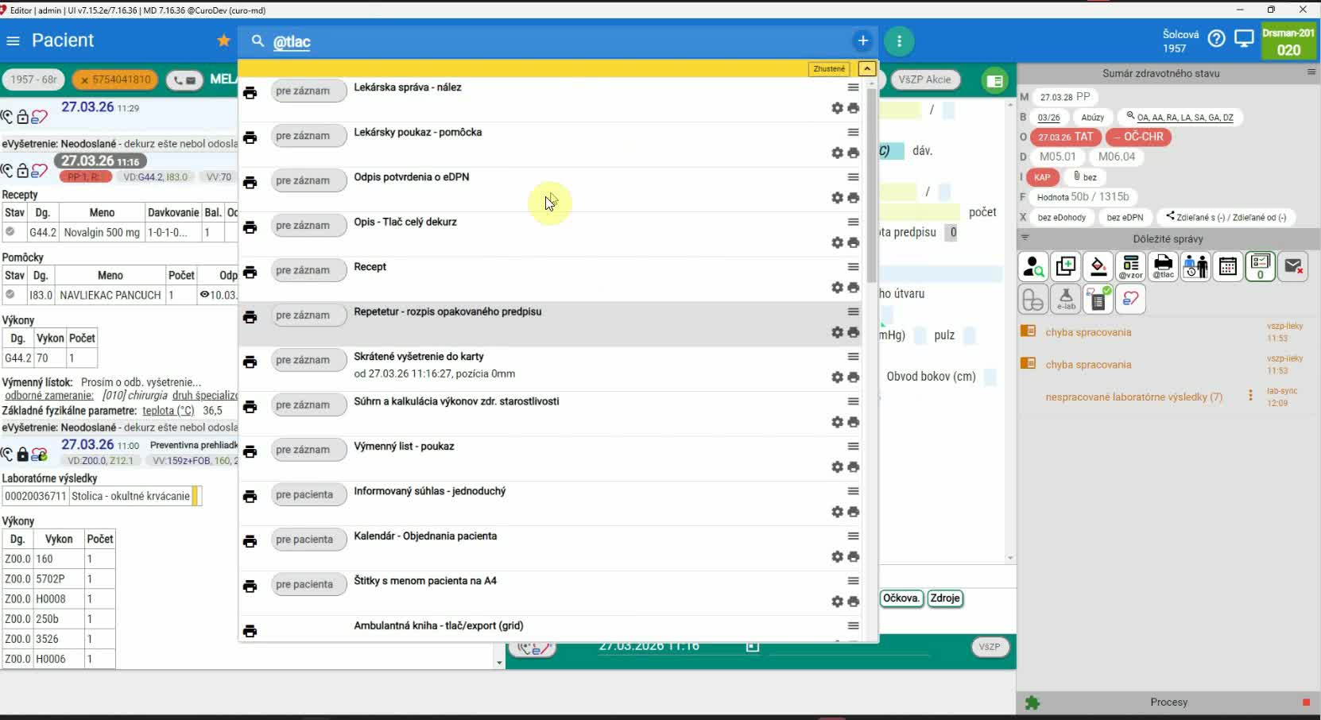This screenshot has height=720, width=1321.
Task: Open the calendar icon in the right panel
Action: pyautogui.click(x=1228, y=267)
